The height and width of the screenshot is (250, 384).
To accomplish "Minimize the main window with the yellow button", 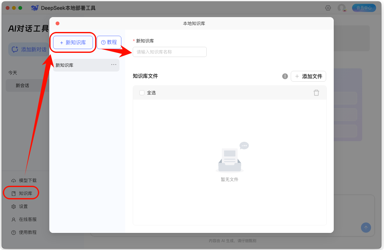I will coord(14,8).
